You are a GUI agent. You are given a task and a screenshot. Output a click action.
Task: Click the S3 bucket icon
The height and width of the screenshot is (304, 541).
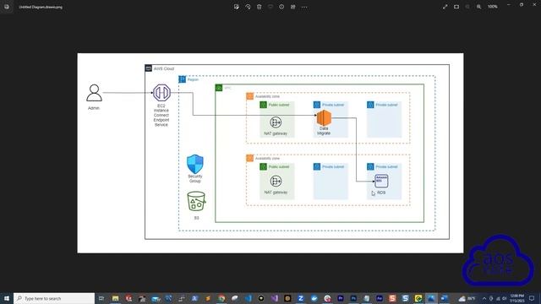click(x=196, y=201)
